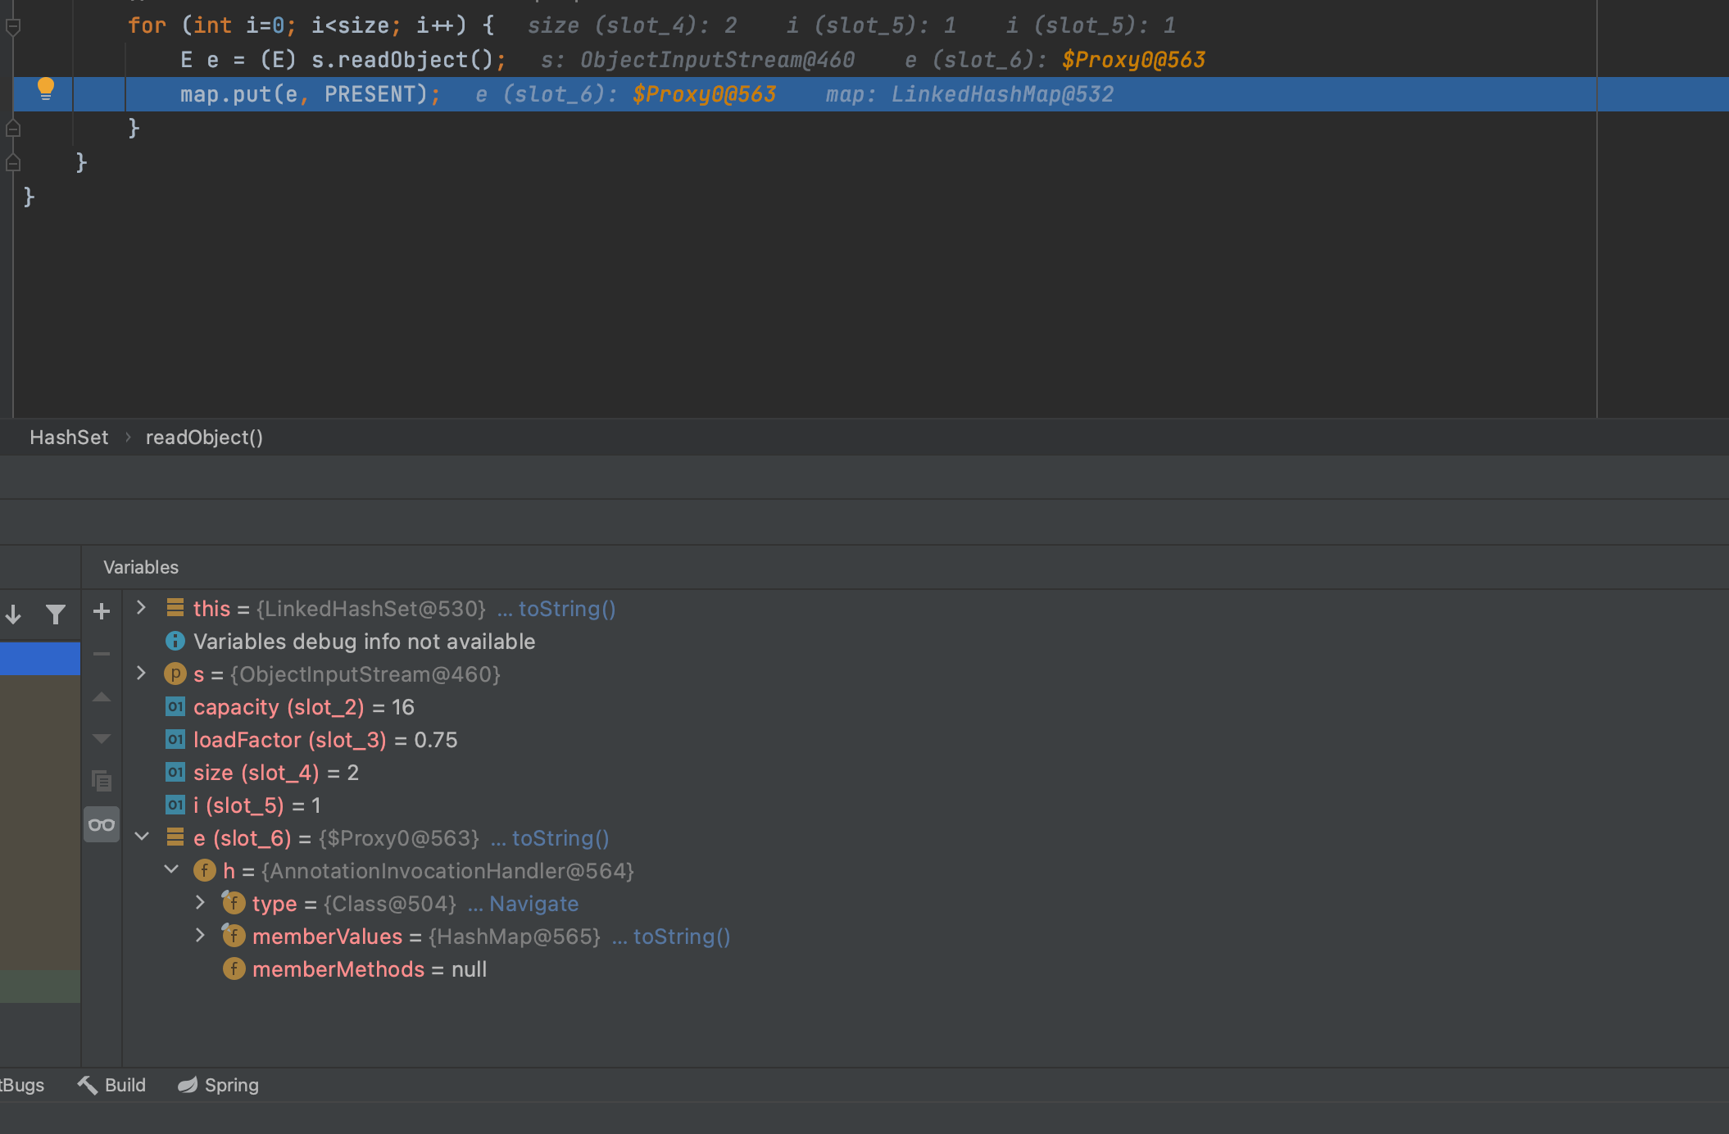Click the Spring leaf icon
Image resolution: width=1729 pixels, height=1134 pixels.
[x=188, y=1085]
